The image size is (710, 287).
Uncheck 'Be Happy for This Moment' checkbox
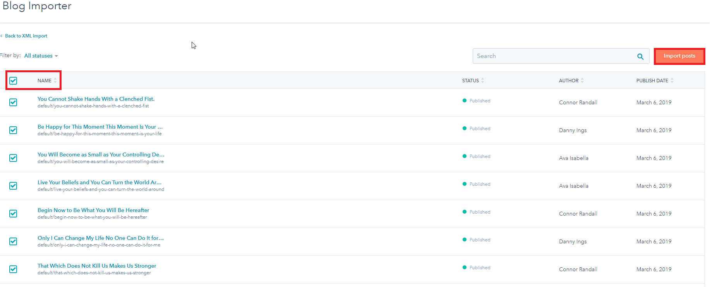click(x=13, y=130)
